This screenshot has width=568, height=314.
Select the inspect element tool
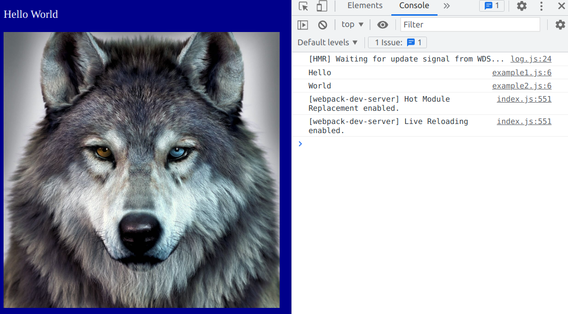tap(303, 6)
